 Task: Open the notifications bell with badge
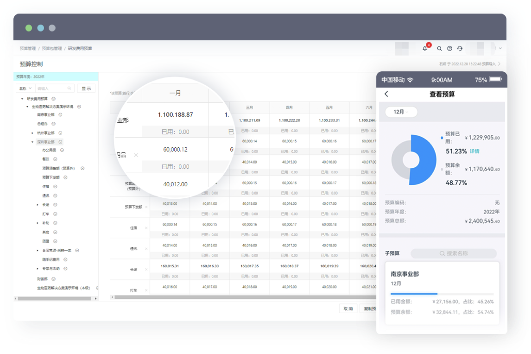coord(425,48)
